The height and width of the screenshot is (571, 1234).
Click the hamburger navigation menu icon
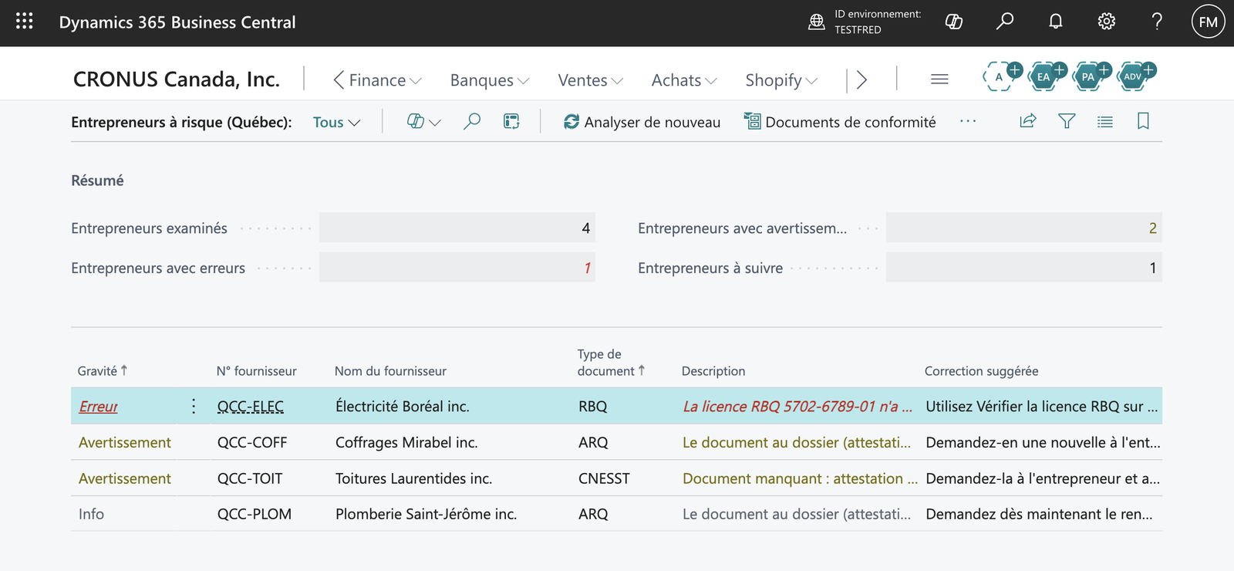point(939,79)
